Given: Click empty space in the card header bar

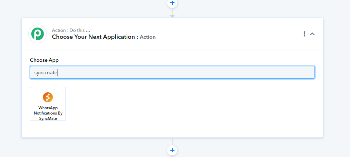Looking at the screenshot, I should (226, 34).
